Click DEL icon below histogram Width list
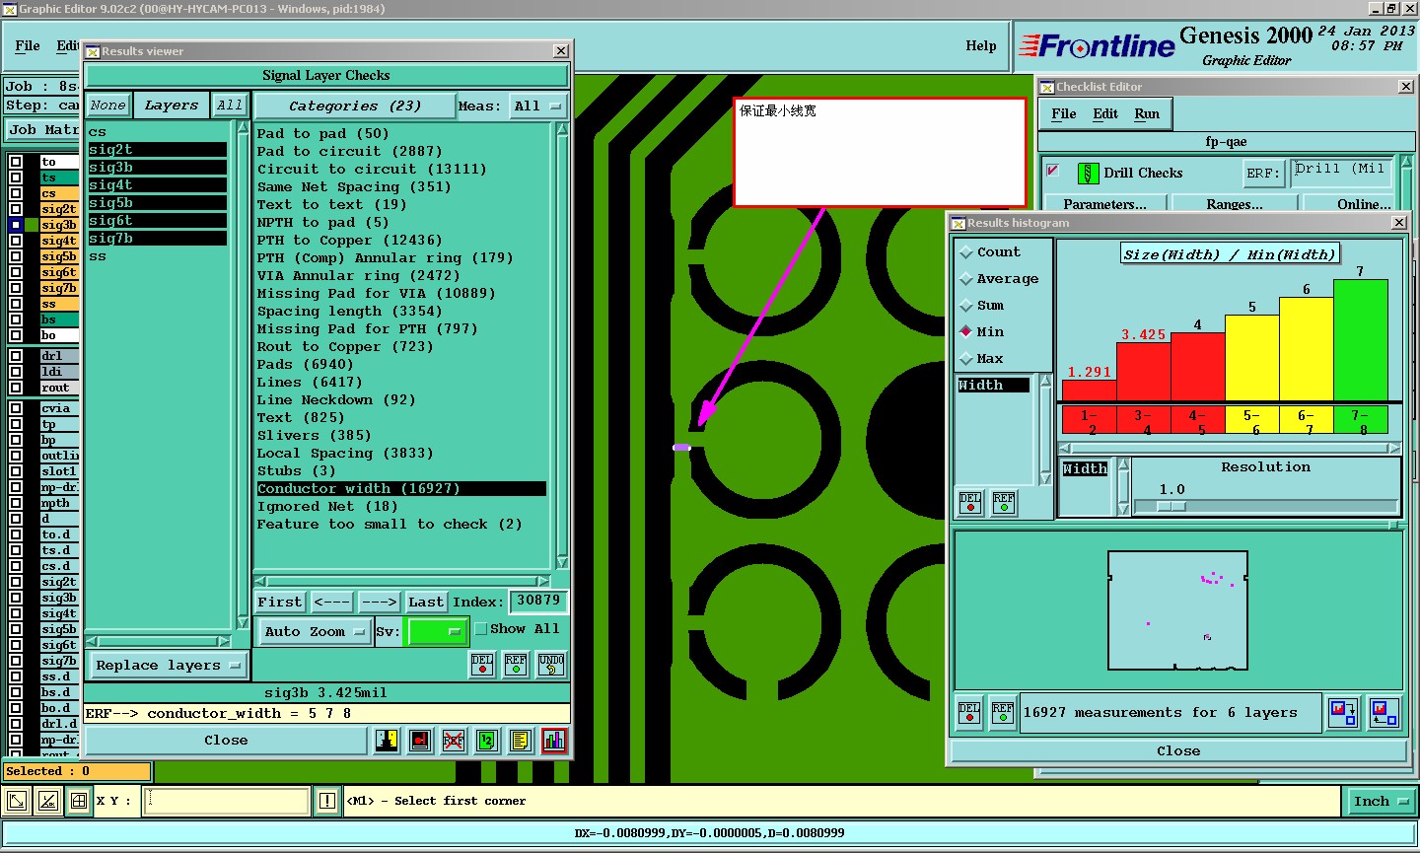Screen dimensions: 1420x853 [x=970, y=503]
